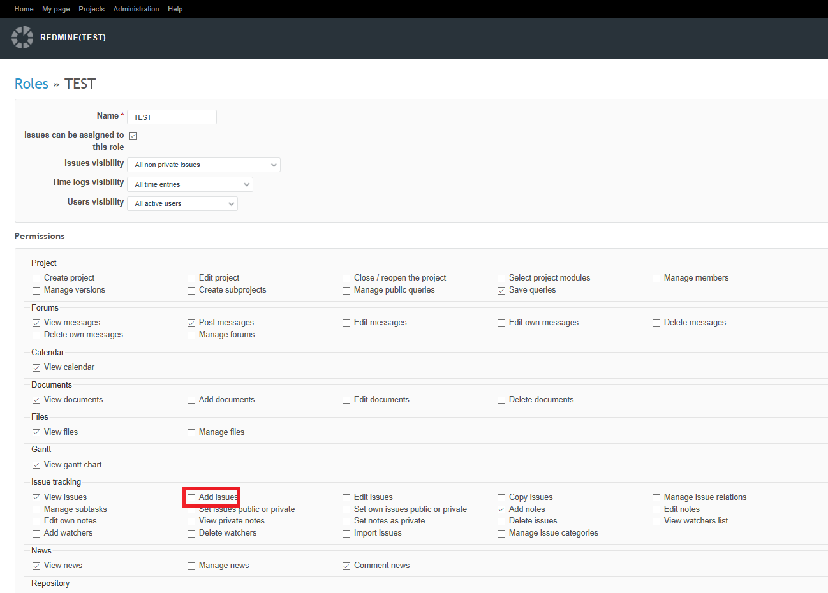The width and height of the screenshot is (828, 593).
Task: Check the Manage members permission
Action: click(656, 279)
